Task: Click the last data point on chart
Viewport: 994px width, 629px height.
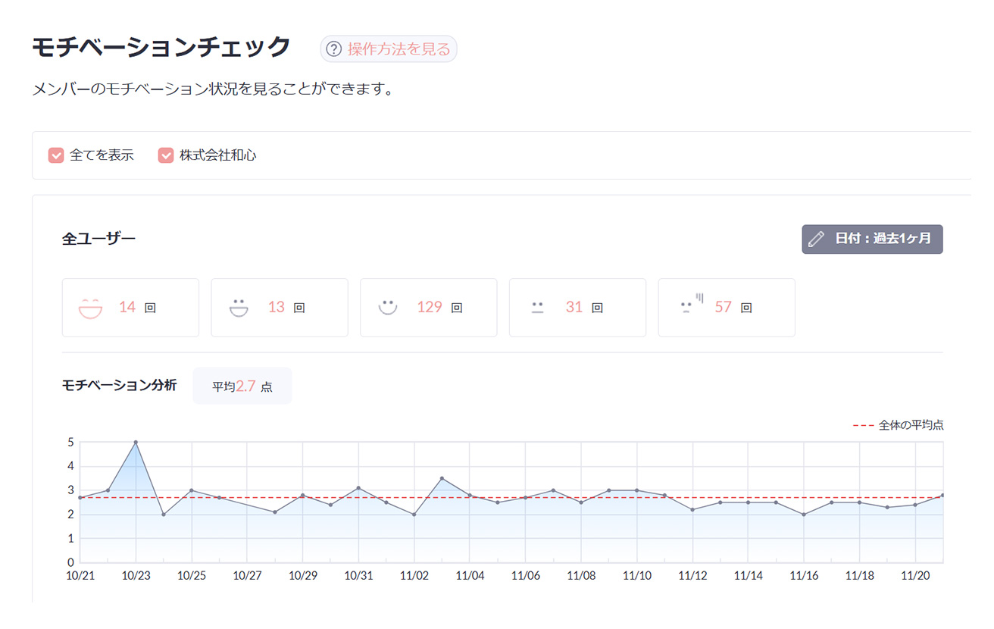Action: pyautogui.click(x=942, y=495)
